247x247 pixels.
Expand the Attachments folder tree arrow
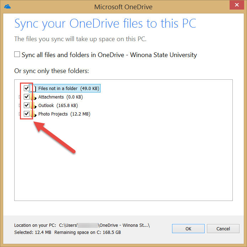coord(20,97)
